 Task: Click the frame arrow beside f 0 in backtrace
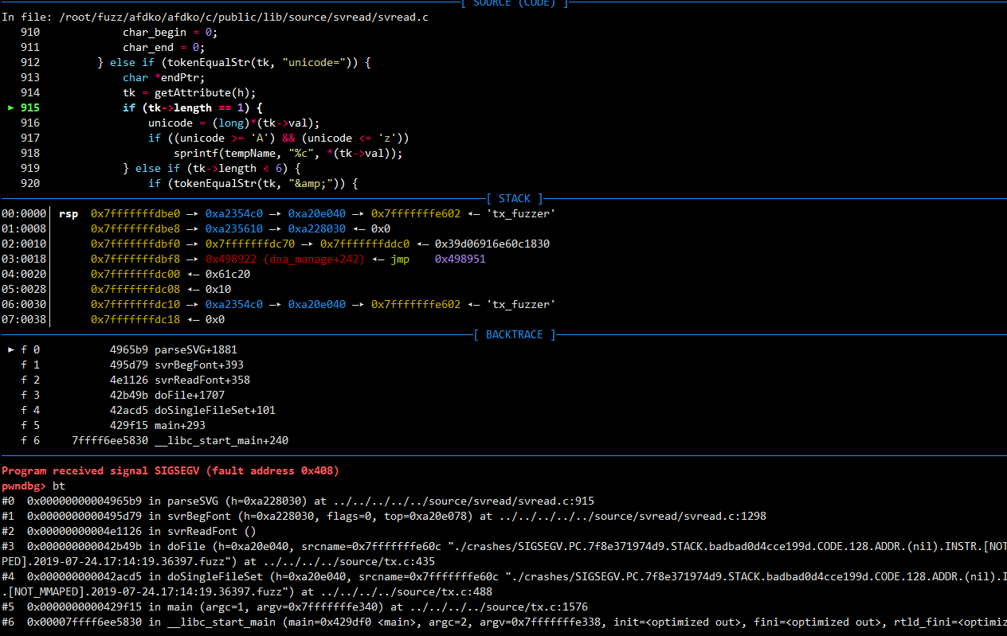point(11,349)
